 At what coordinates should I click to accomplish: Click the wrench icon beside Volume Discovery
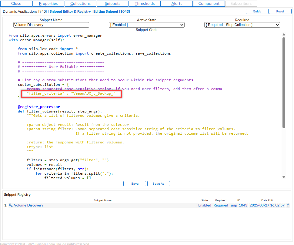pos(11,205)
